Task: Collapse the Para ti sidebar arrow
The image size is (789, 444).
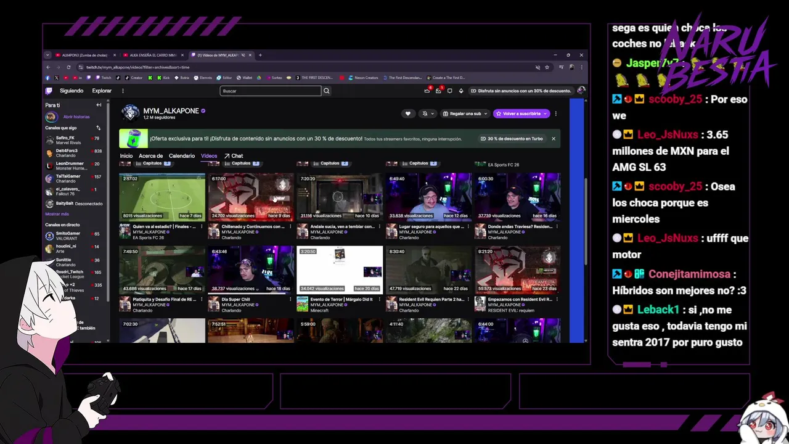Action: (x=99, y=105)
